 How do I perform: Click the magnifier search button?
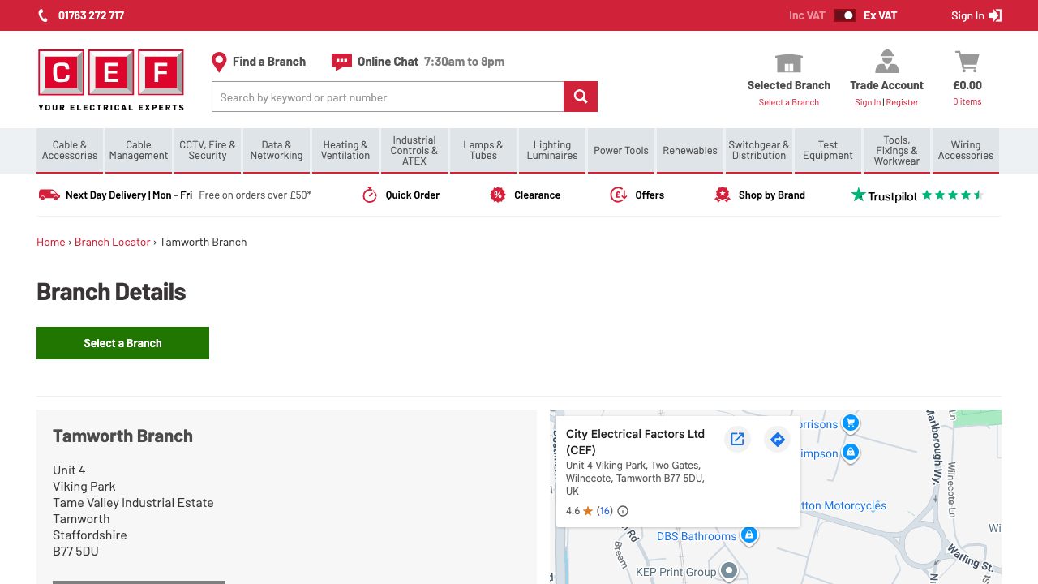click(581, 97)
